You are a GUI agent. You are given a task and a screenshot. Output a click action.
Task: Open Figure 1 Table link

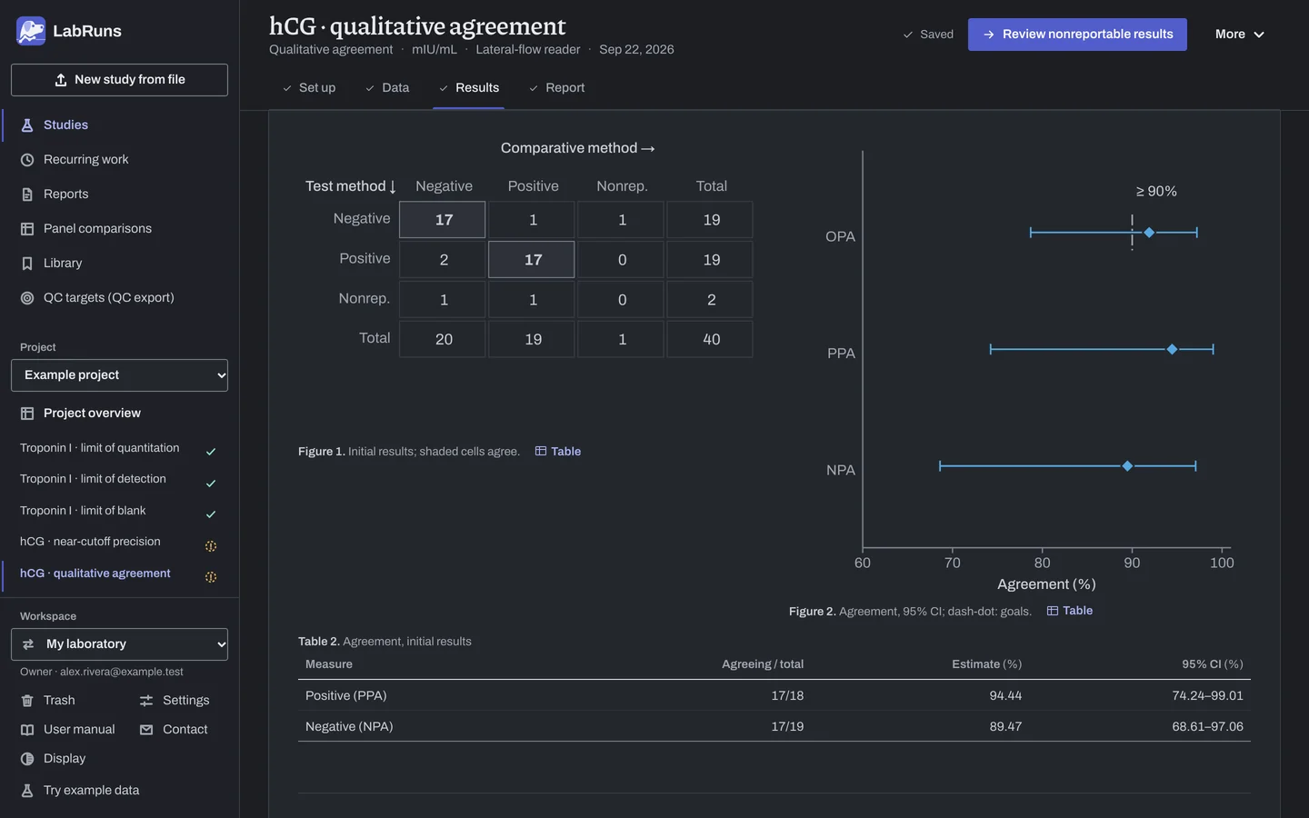(x=558, y=451)
